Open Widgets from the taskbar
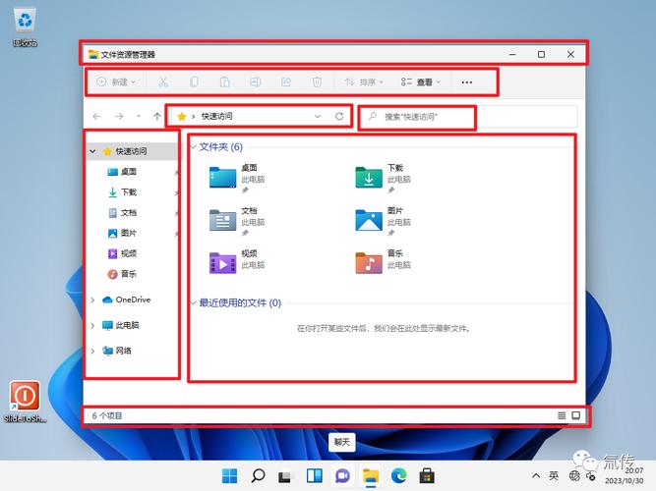The image size is (656, 491). [x=314, y=476]
